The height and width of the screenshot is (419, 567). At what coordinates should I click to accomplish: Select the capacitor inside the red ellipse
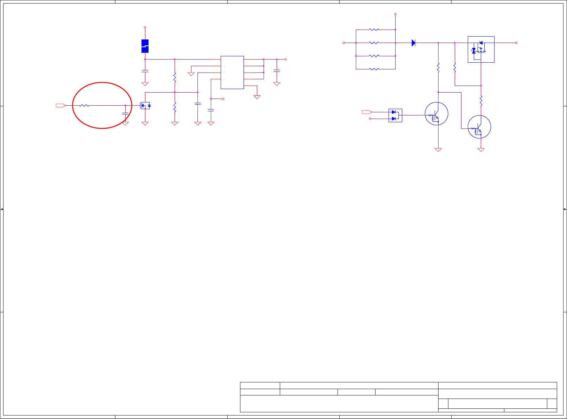(x=125, y=113)
